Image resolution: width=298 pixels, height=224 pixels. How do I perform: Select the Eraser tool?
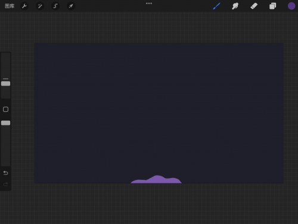(254, 6)
